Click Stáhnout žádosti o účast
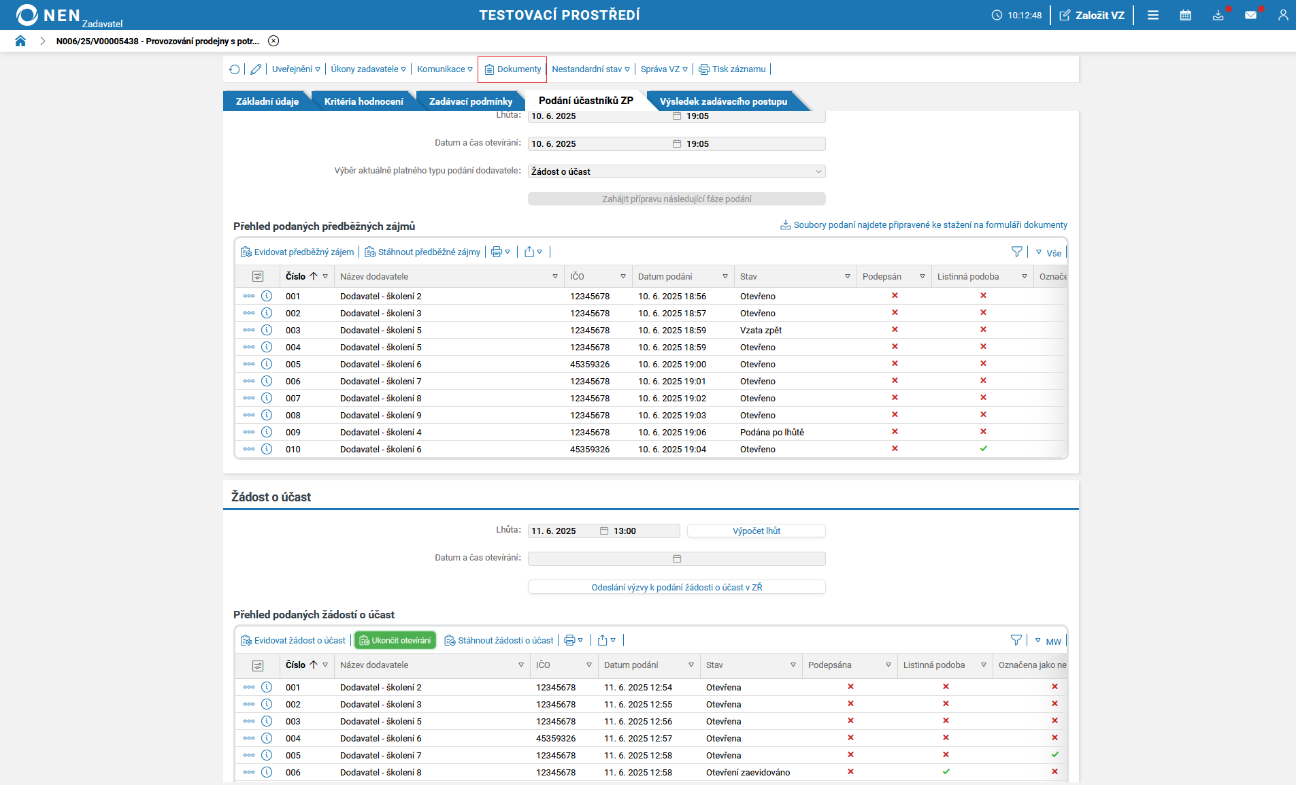Screen dimensions: 1296x785 point(499,641)
